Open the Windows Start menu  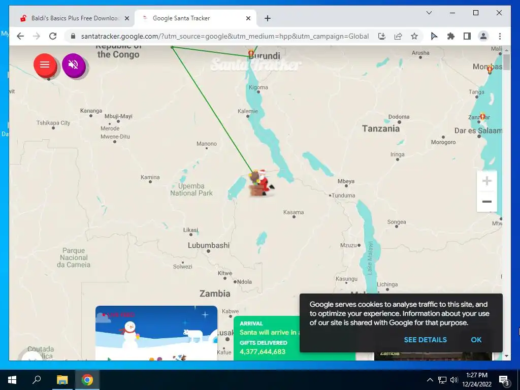click(x=12, y=380)
